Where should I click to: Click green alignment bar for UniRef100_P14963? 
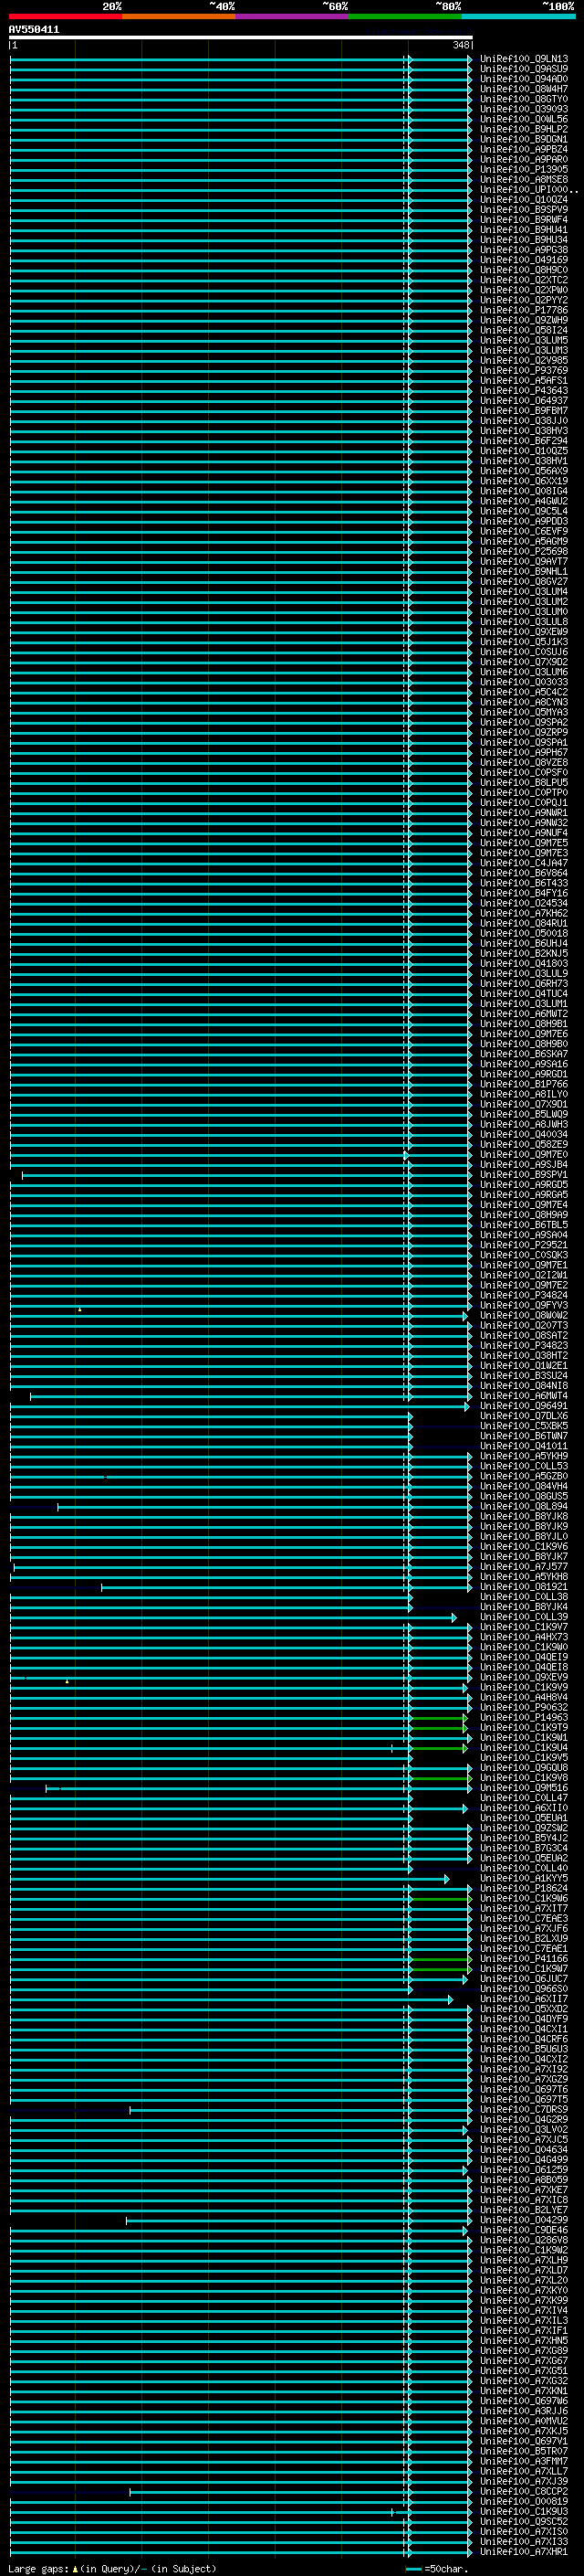pyautogui.click(x=439, y=1718)
